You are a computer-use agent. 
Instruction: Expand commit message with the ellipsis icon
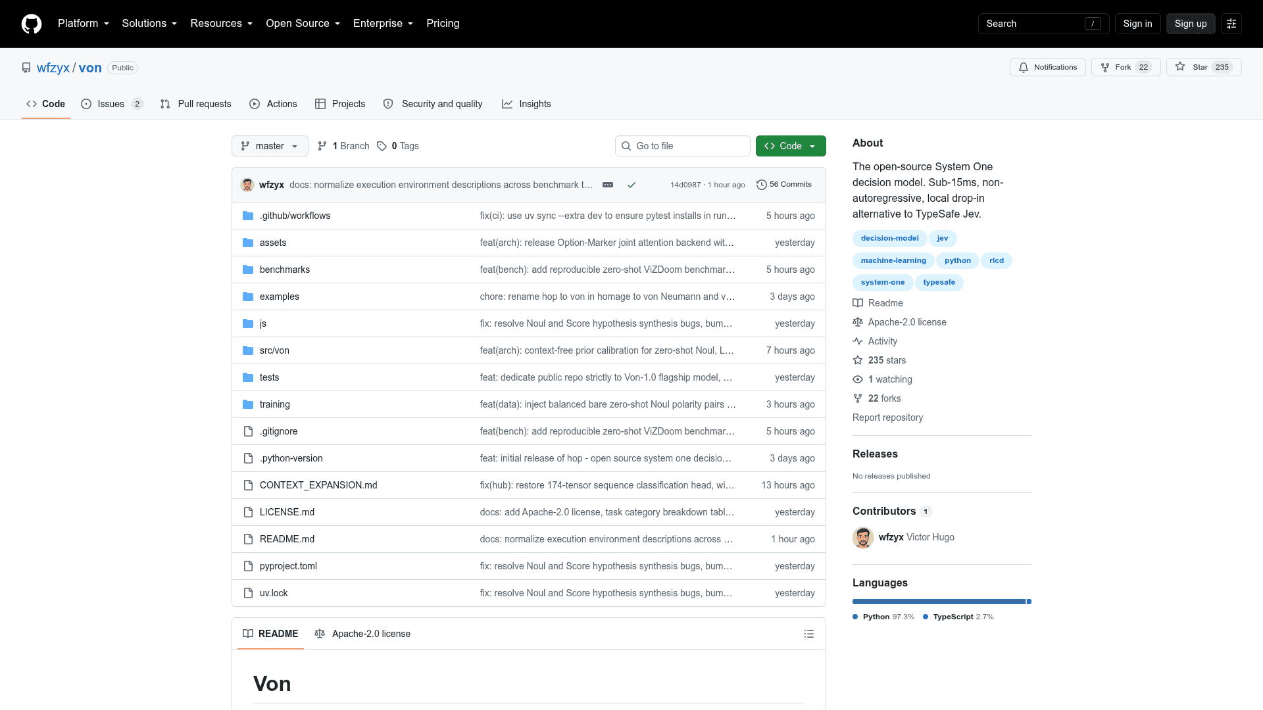point(608,185)
